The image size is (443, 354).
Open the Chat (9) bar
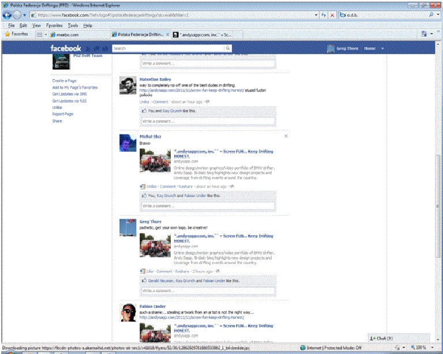[x=399, y=338]
